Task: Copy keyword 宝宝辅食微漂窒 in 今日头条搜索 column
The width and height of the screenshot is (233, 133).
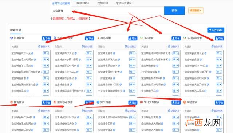Action: [x=160, y=117]
